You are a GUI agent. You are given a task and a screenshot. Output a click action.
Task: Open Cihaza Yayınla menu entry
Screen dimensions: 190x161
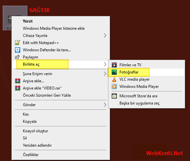coord(61,36)
